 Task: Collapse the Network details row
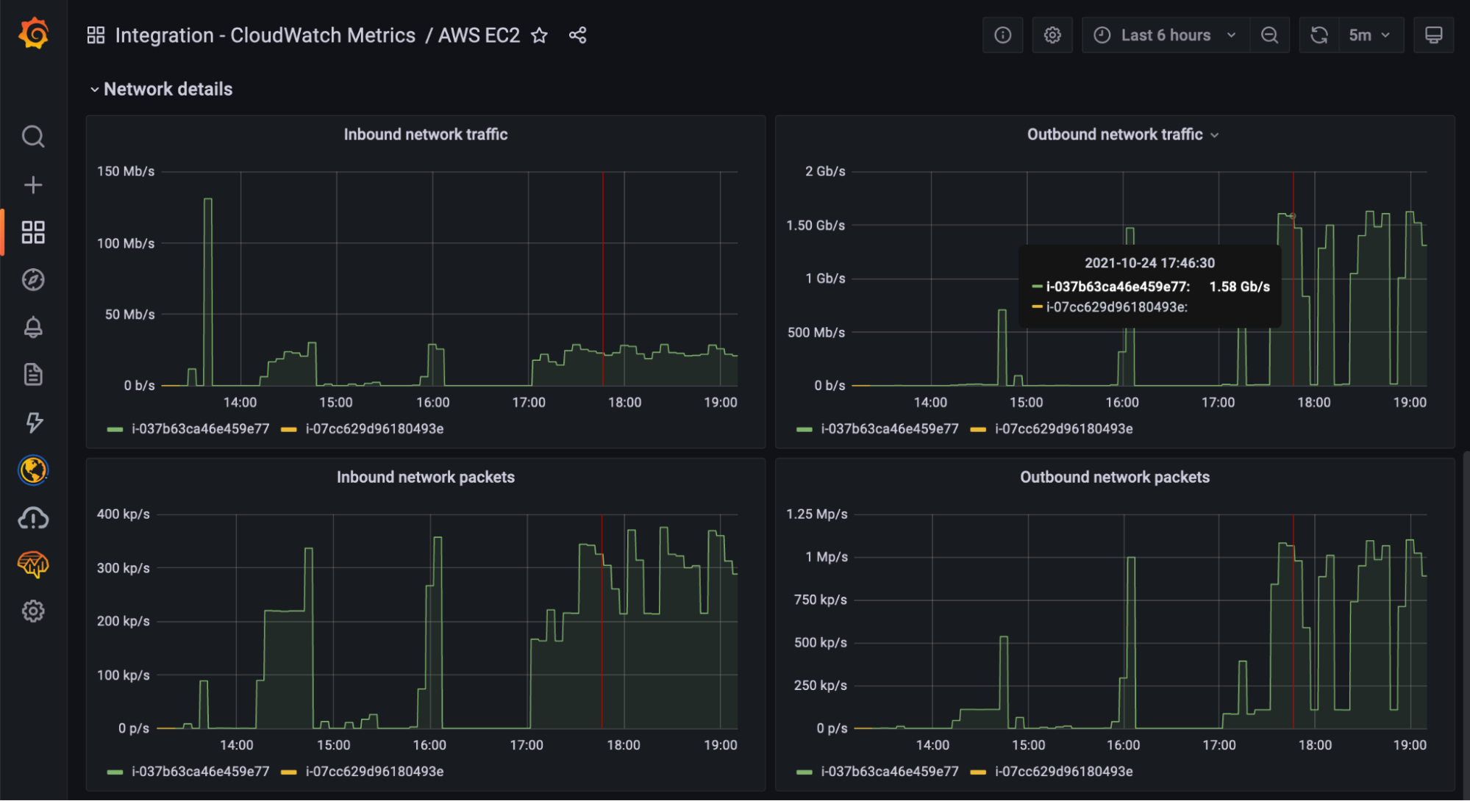coord(168,89)
